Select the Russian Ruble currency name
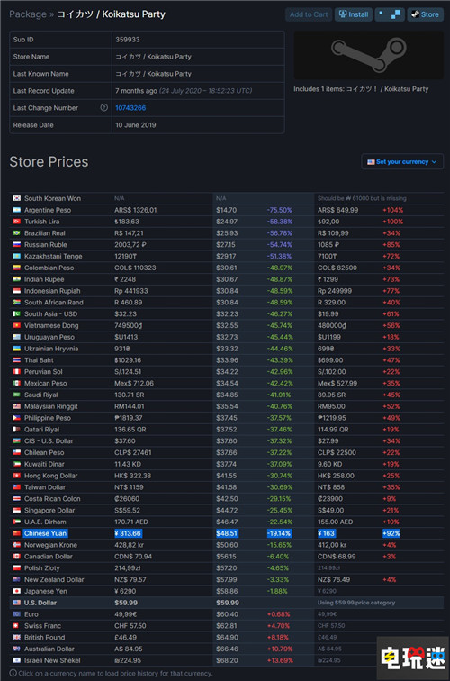 point(46,244)
